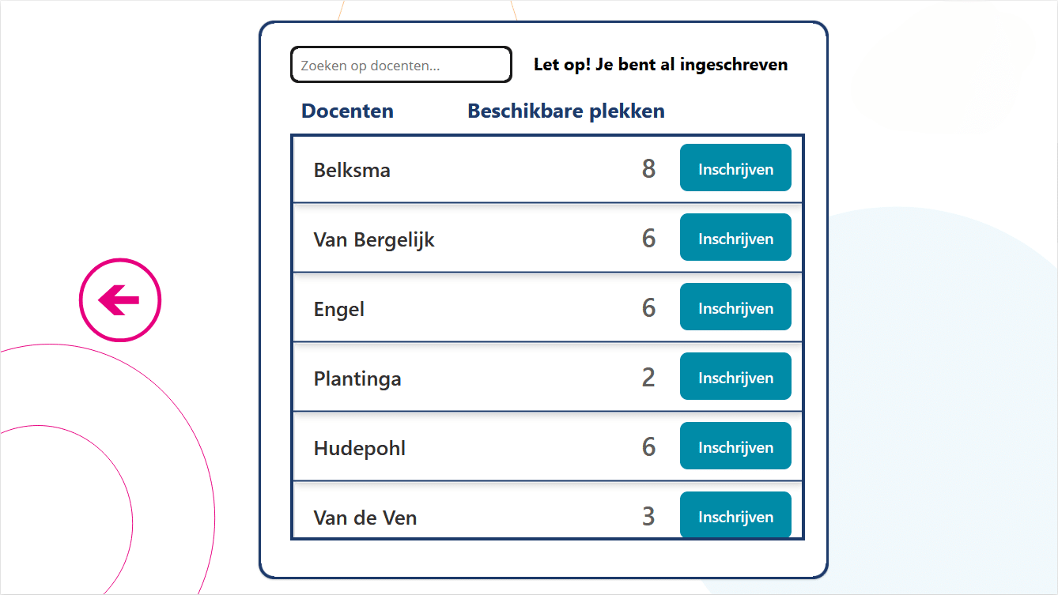Click the Beschikbare plekken column header
The height and width of the screenshot is (595, 1058).
coord(566,111)
